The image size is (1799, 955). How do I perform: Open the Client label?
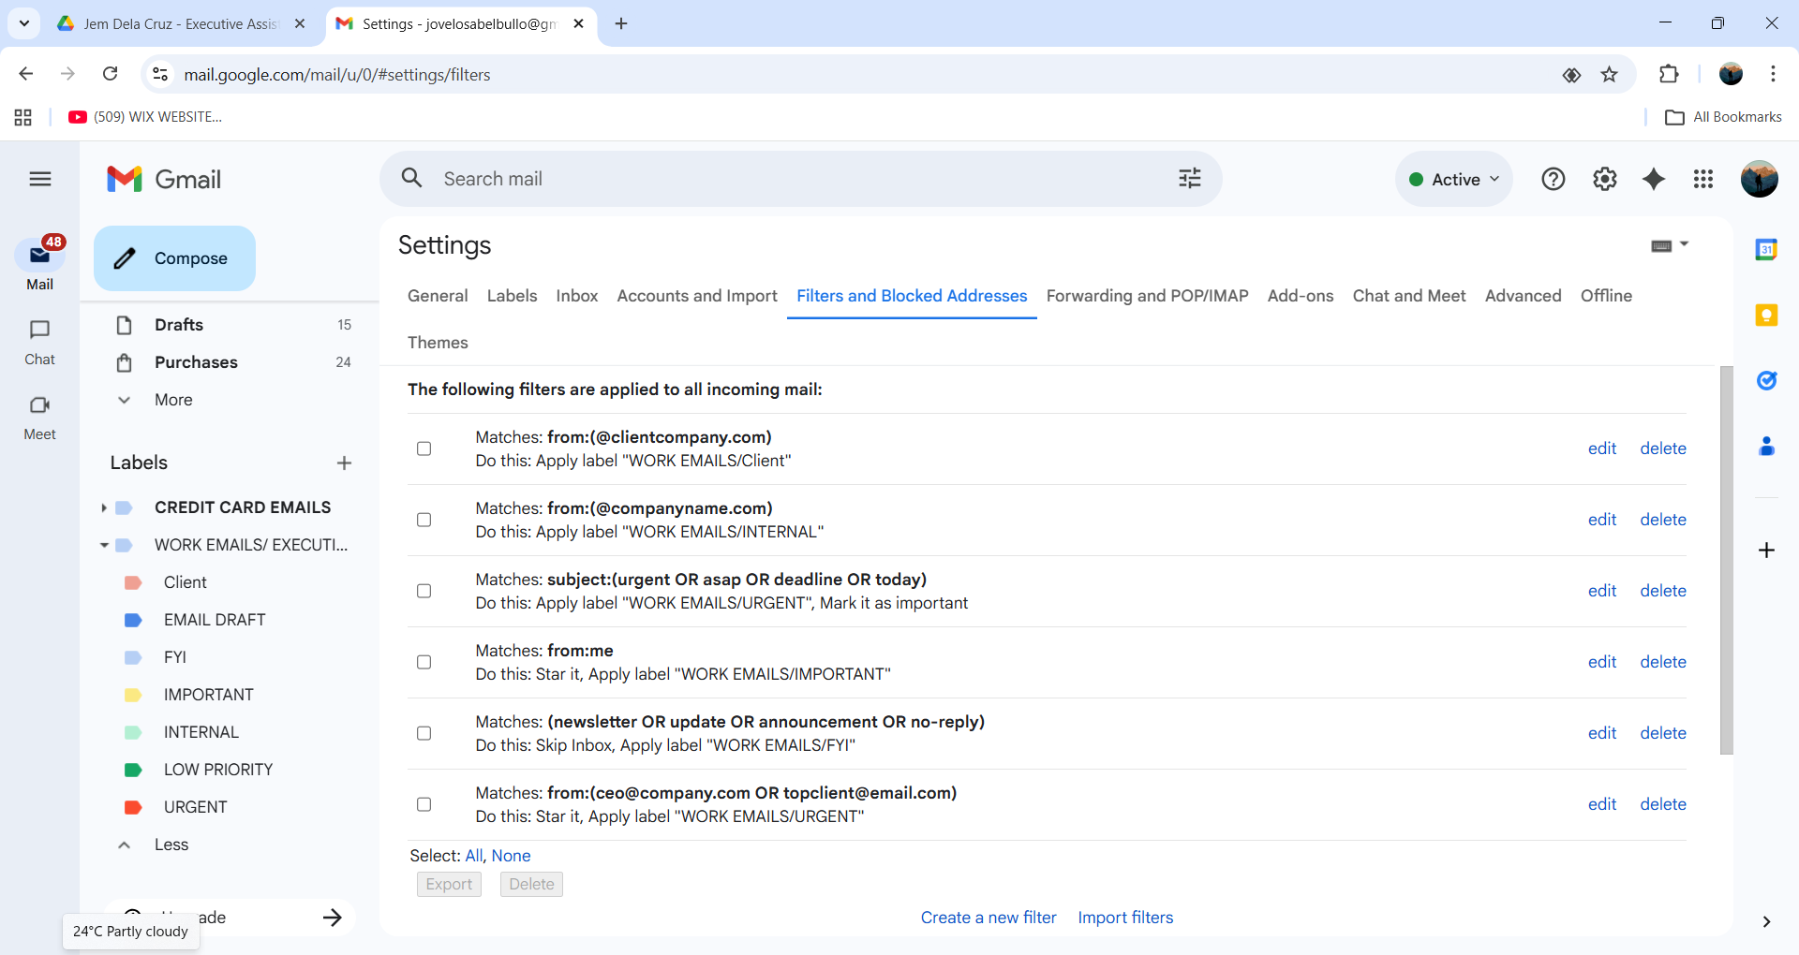tap(186, 582)
